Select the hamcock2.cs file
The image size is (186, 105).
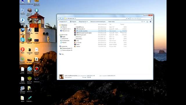79,39
